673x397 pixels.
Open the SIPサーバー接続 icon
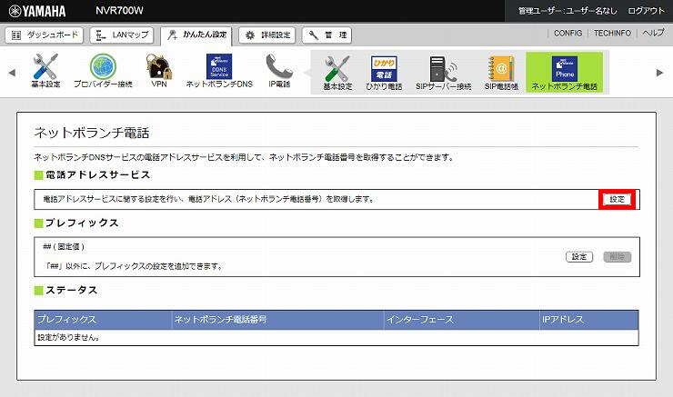444,73
